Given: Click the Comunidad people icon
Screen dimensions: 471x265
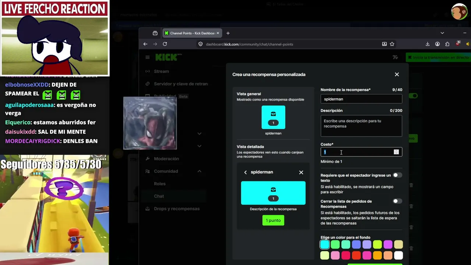Looking at the screenshot, I should (x=148, y=171).
